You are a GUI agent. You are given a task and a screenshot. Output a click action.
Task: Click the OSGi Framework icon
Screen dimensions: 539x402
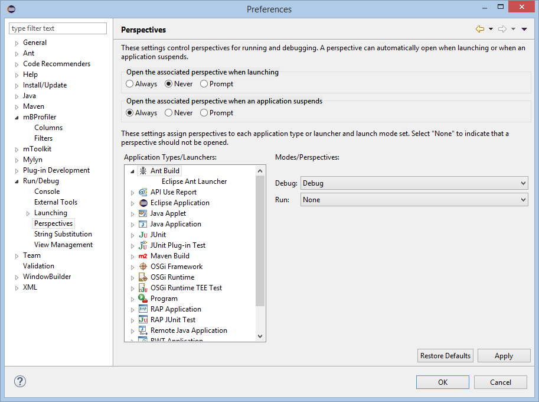click(143, 267)
